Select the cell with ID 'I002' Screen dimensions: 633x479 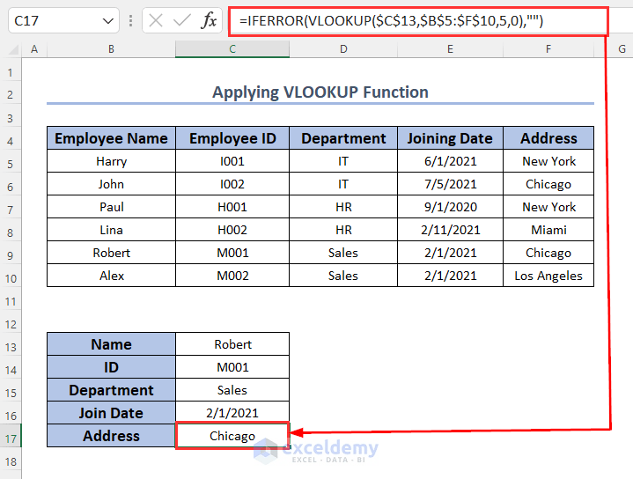tap(232, 184)
